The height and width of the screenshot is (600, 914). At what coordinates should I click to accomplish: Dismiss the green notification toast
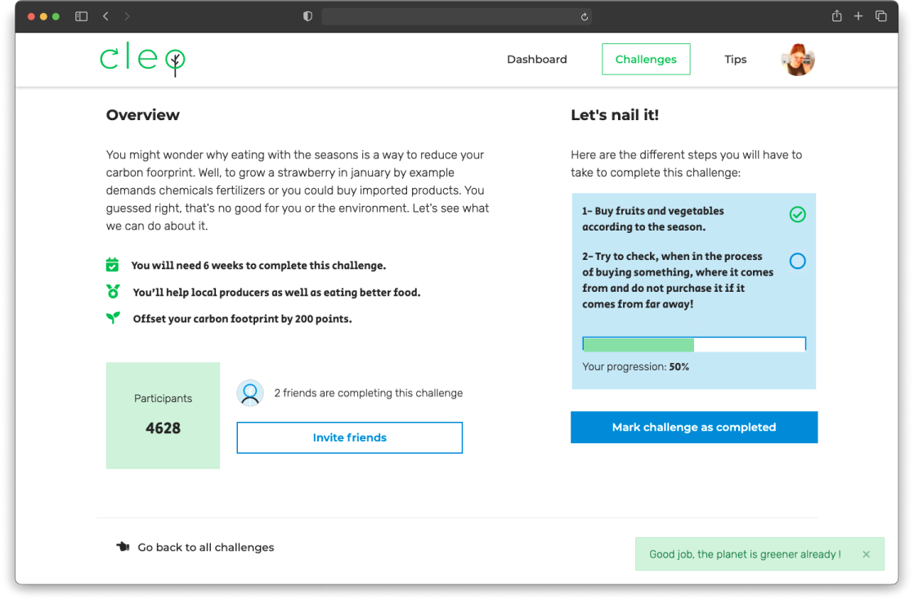tap(866, 554)
